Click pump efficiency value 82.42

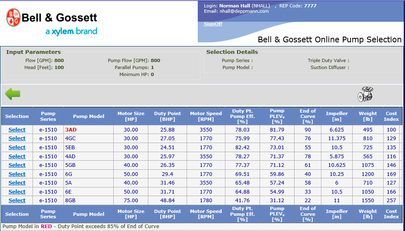pos(242,148)
